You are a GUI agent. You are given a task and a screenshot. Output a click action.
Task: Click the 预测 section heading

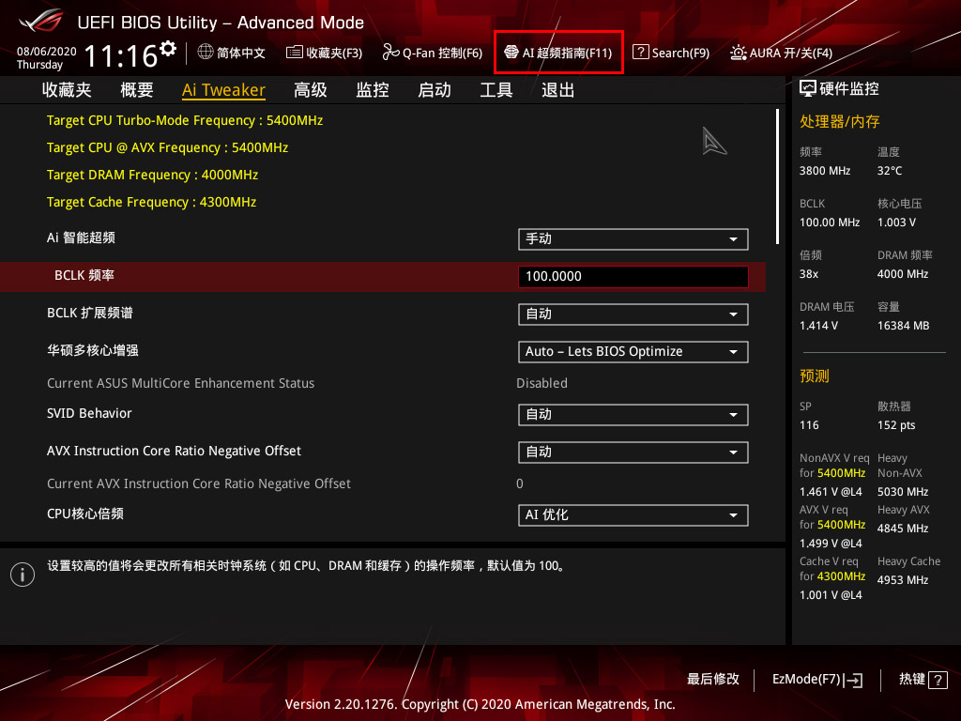click(815, 376)
